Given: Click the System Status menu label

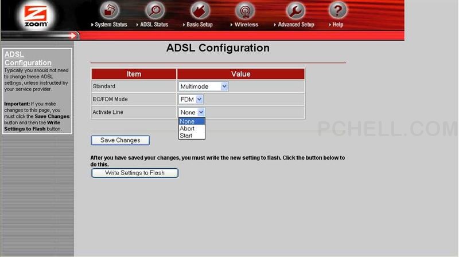Looking at the screenshot, I should click(x=111, y=25).
